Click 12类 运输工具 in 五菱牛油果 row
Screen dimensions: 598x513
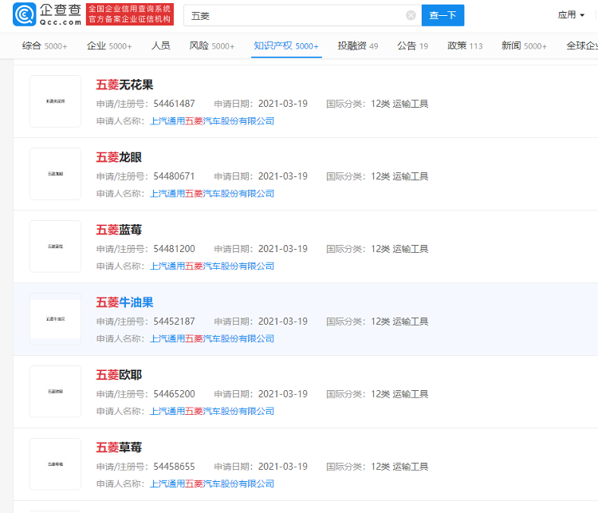[399, 322]
